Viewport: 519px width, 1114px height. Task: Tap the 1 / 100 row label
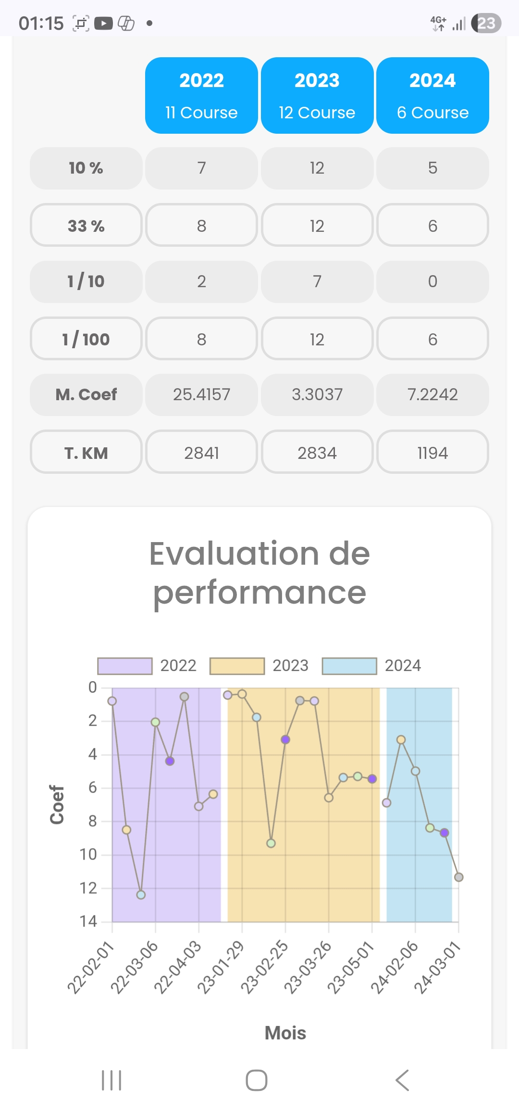[x=86, y=339]
